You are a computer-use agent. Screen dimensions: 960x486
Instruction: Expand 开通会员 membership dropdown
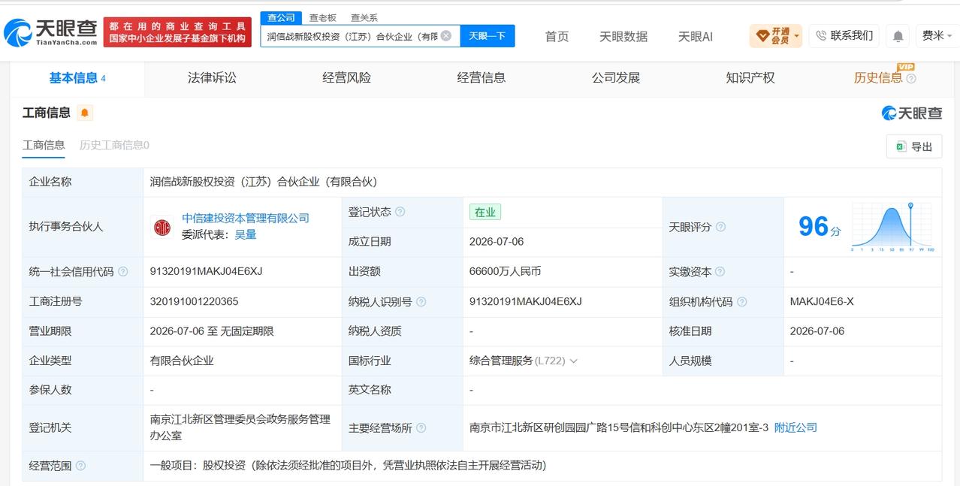click(x=776, y=35)
